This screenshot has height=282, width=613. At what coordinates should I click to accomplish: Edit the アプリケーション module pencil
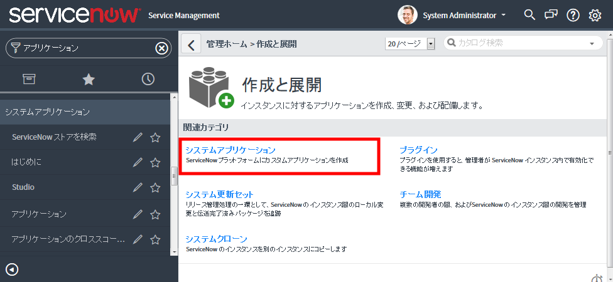pos(138,214)
